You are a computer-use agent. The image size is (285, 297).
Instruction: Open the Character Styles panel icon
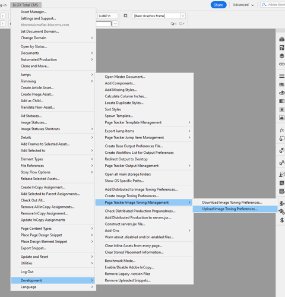coord(281,163)
